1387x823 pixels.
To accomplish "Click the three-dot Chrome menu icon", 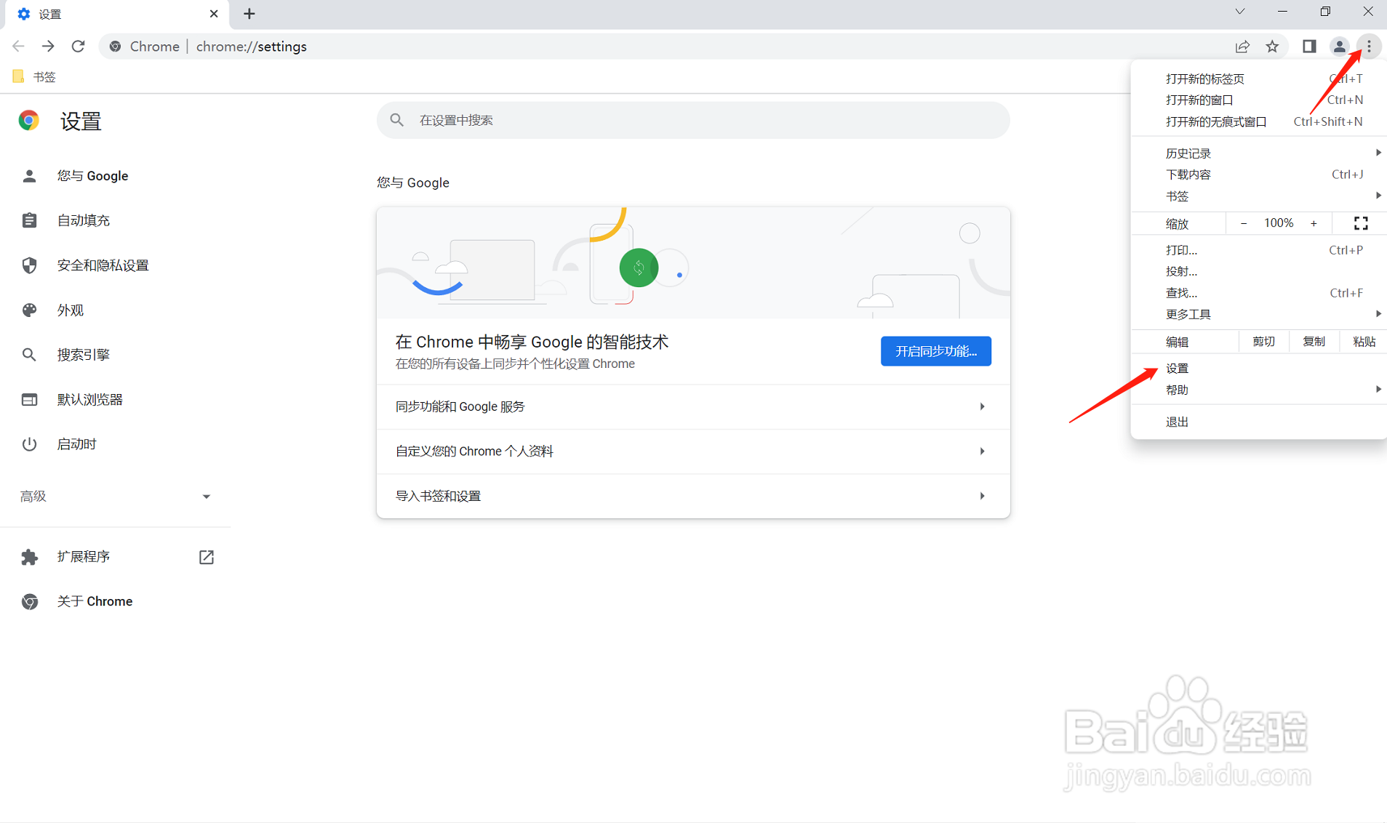I will pos(1369,47).
